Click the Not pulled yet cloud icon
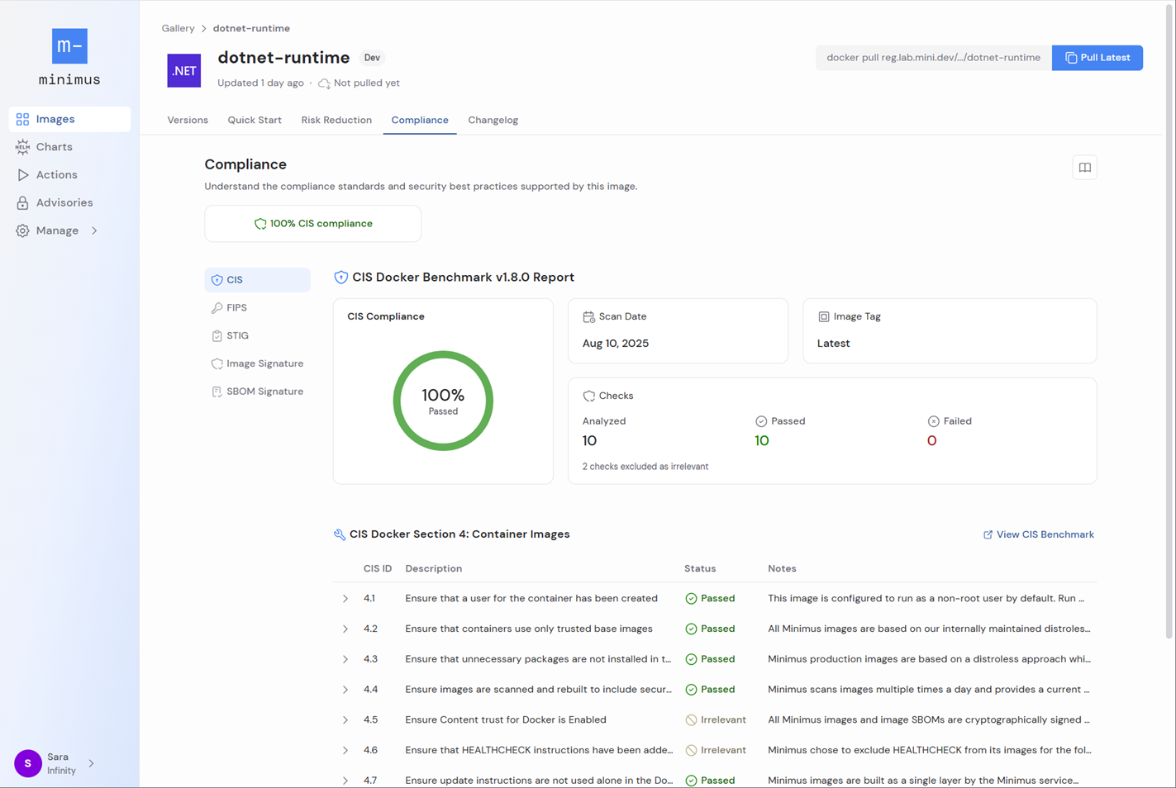The width and height of the screenshot is (1176, 788). point(324,83)
